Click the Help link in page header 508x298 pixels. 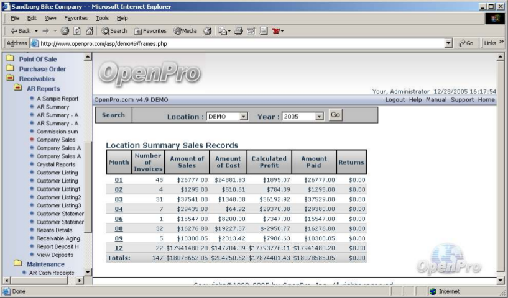click(x=415, y=100)
